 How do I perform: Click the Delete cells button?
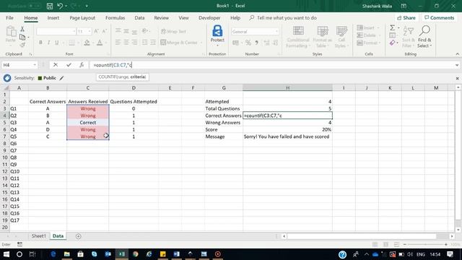pyautogui.click(x=367, y=35)
